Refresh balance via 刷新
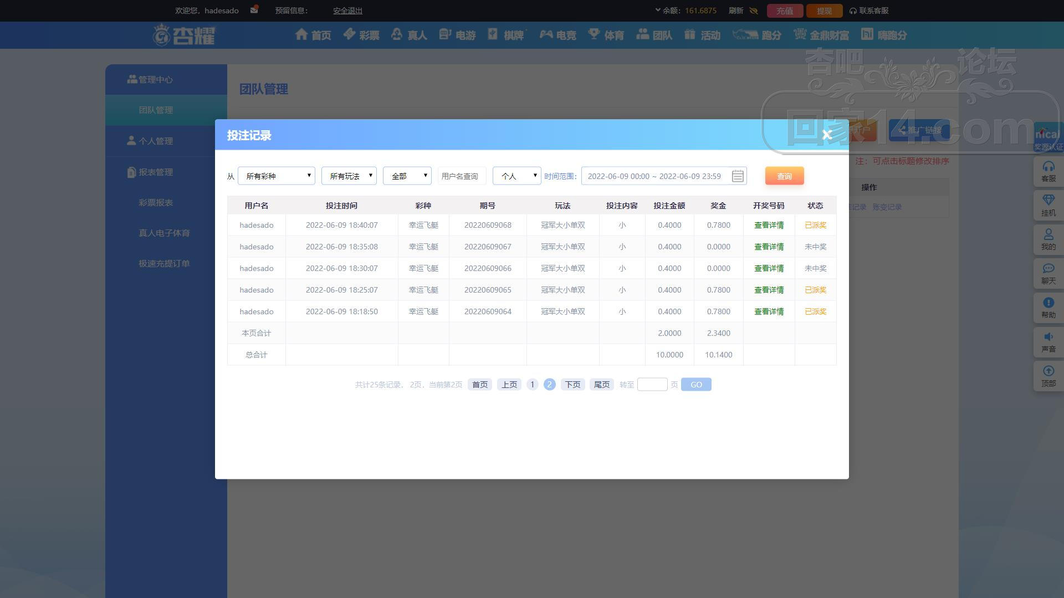Screen dimensions: 1064x598 tap(736, 11)
